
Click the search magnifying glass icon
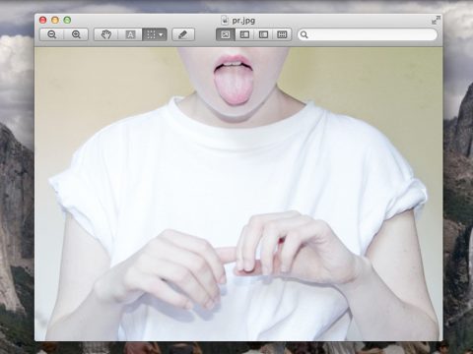point(304,34)
